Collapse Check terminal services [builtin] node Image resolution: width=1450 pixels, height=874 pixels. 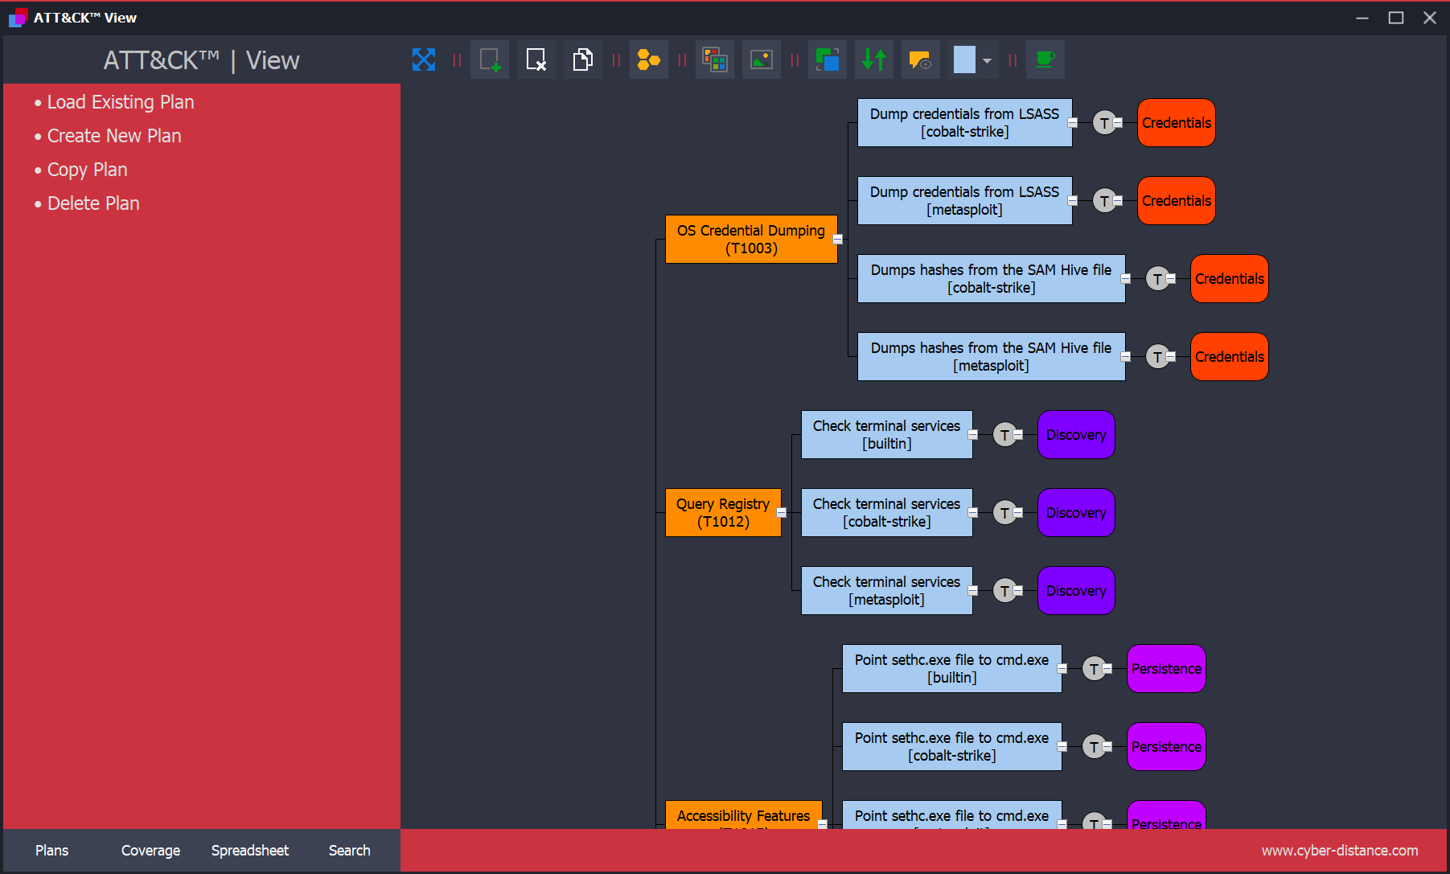click(x=973, y=434)
